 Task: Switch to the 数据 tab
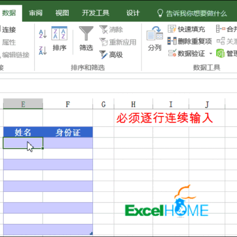pos(9,13)
